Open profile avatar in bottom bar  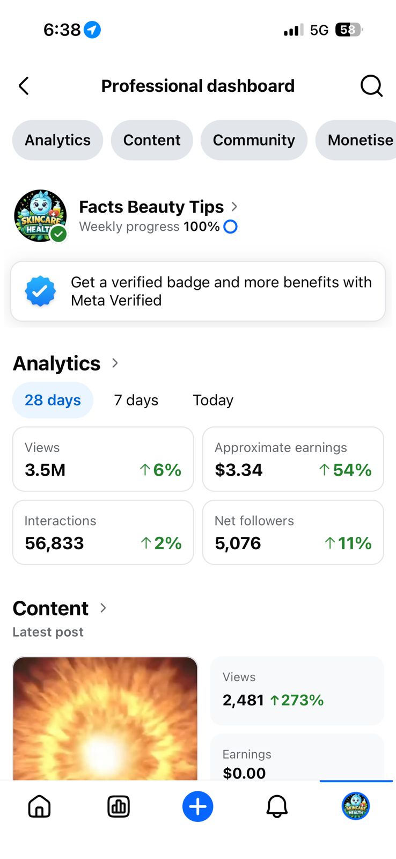point(356,806)
